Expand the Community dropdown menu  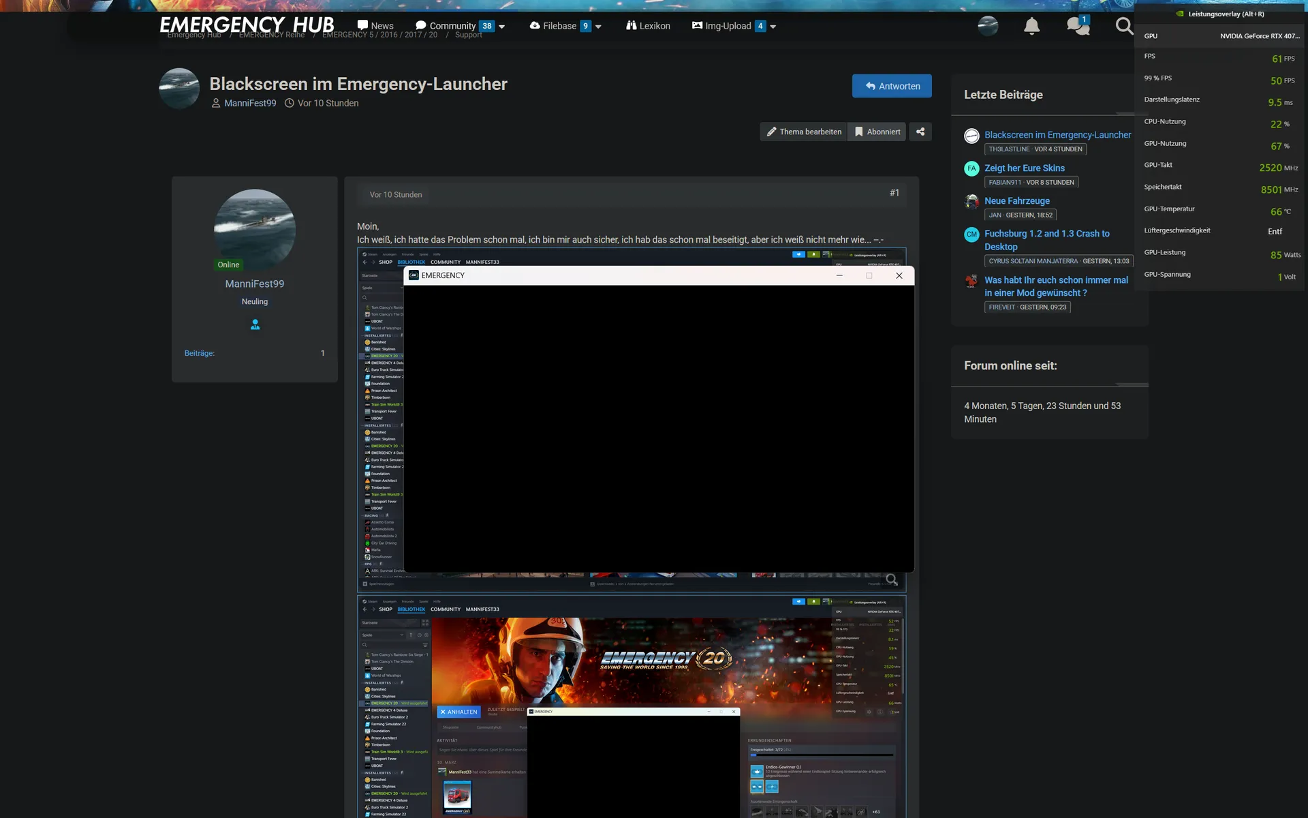tap(502, 27)
